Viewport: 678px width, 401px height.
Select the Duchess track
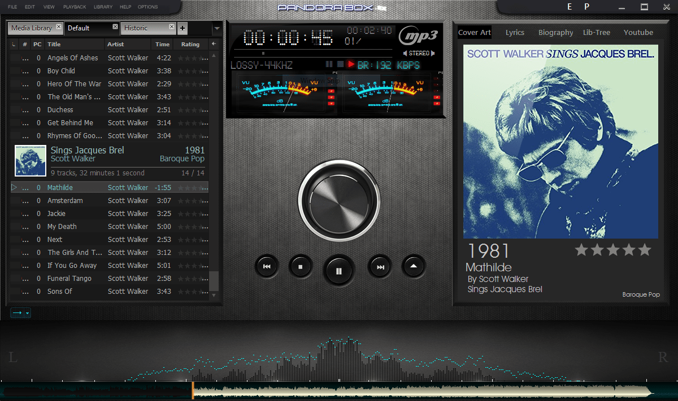click(110, 110)
